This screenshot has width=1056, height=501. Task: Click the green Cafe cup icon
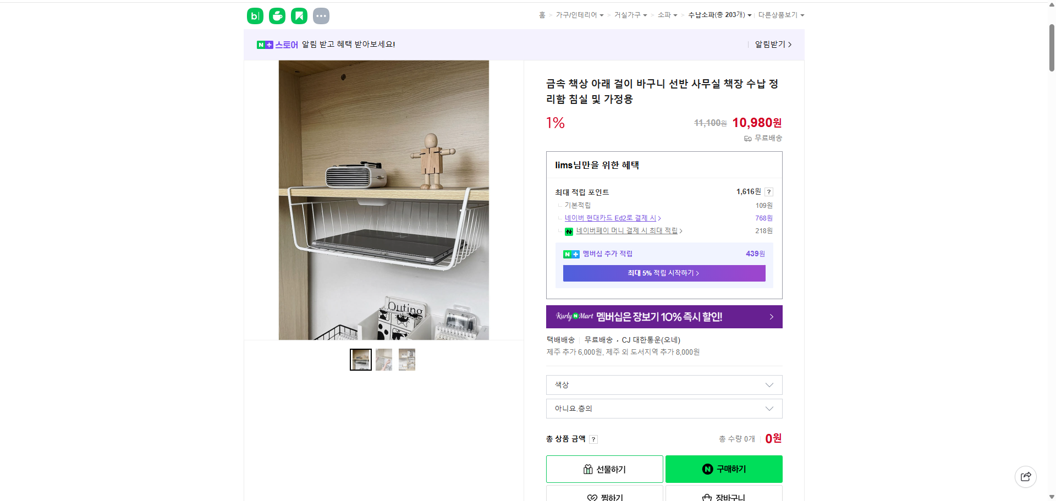point(277,16)
